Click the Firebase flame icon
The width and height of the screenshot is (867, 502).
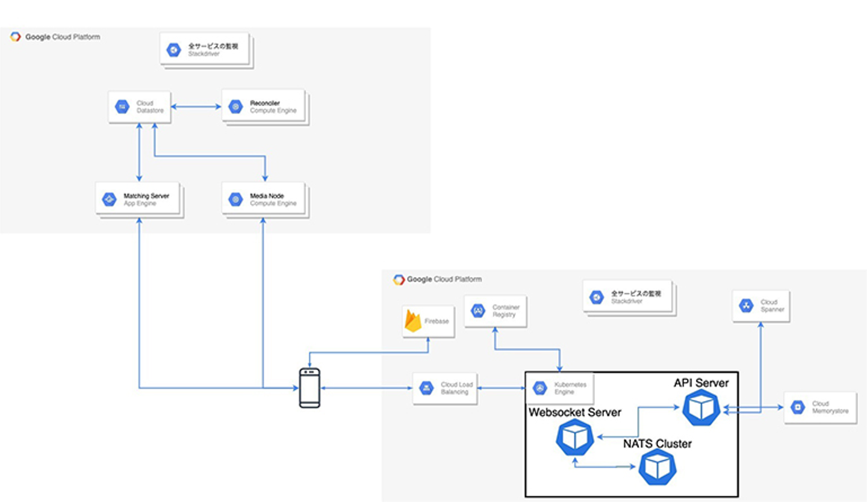(x=413, y=321)
